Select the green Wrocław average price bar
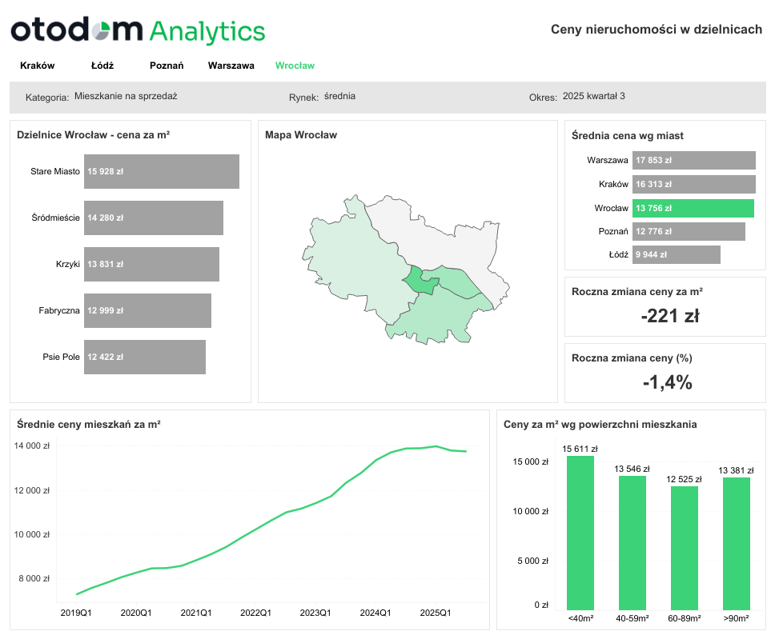 click(693, 208)
